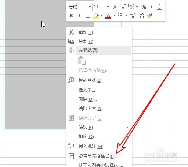Open the font size 11 dropdown
The image size is (188, 167).
[x=108, y=7]
